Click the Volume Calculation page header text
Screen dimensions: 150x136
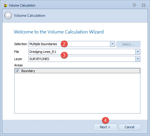pyautogui.click(x=30, y=16)
